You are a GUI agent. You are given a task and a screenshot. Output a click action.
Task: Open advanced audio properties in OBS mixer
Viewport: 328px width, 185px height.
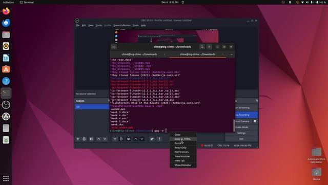pyautogui.click(x=152, y=139)
